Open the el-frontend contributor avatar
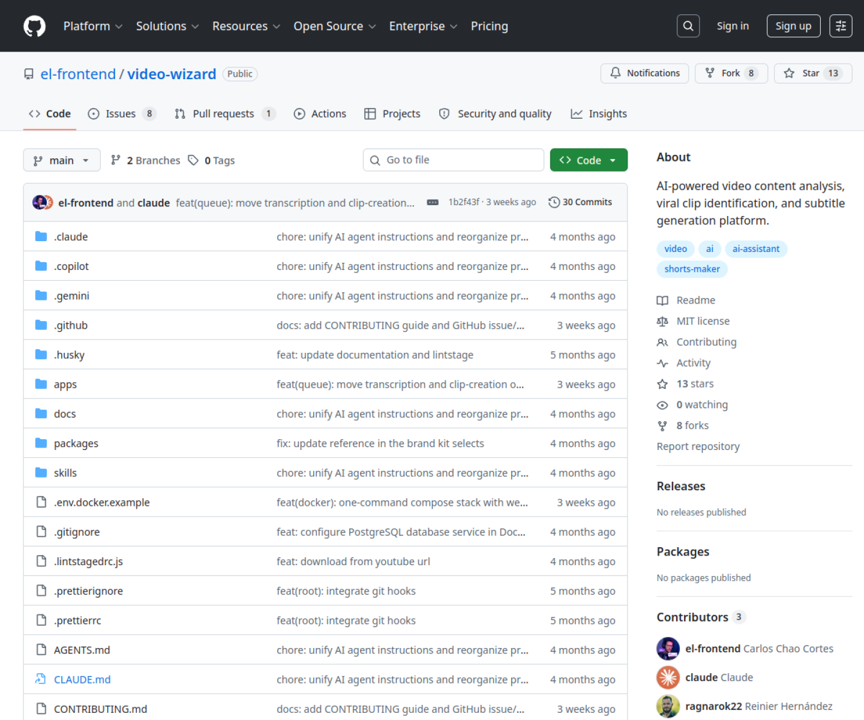This screenshot has width=864, height=720. click(x=668, y=649)
